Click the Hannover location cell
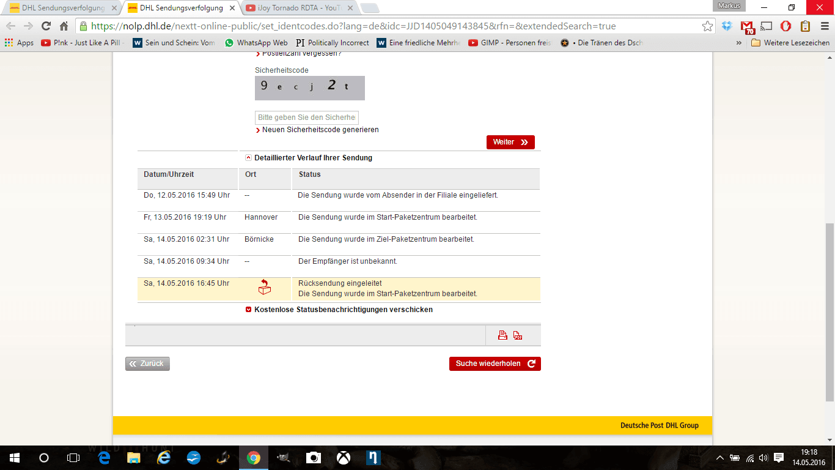The image size is (835, 470). [x=261, y=217]
